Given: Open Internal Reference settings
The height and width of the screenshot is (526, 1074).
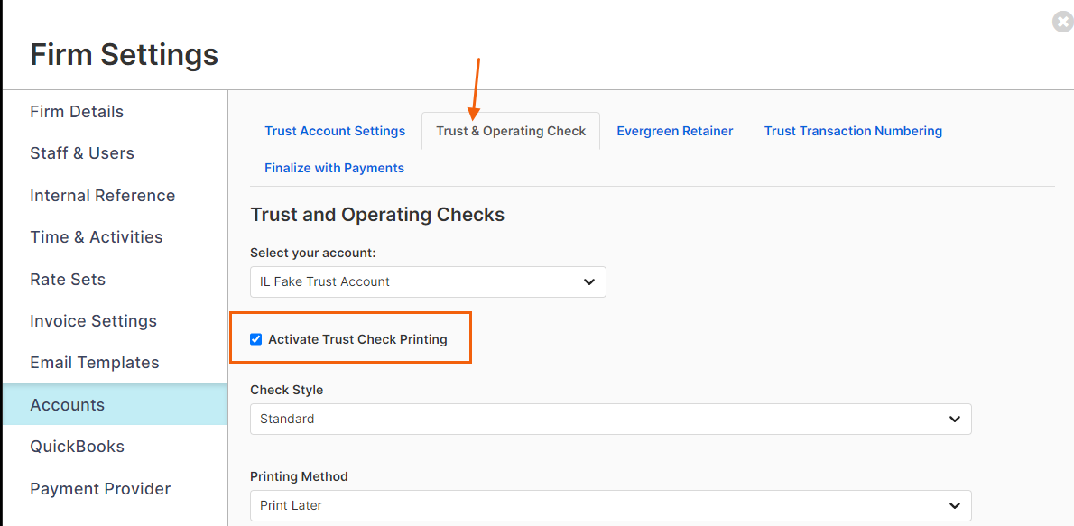Looking at the screenshot, I should point(103,196).
